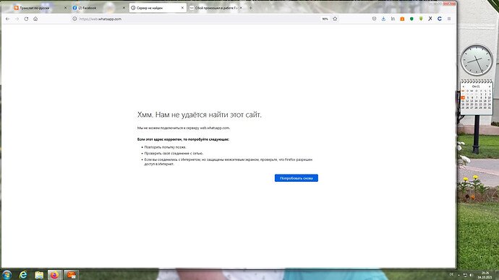The image size is (499, 280).
Task: Close the Транслит по-русски tab
Action: point(65,8)
